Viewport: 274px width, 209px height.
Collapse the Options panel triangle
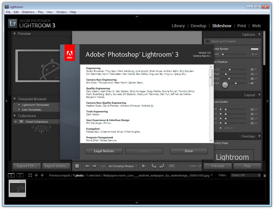[x=259, y=34]
